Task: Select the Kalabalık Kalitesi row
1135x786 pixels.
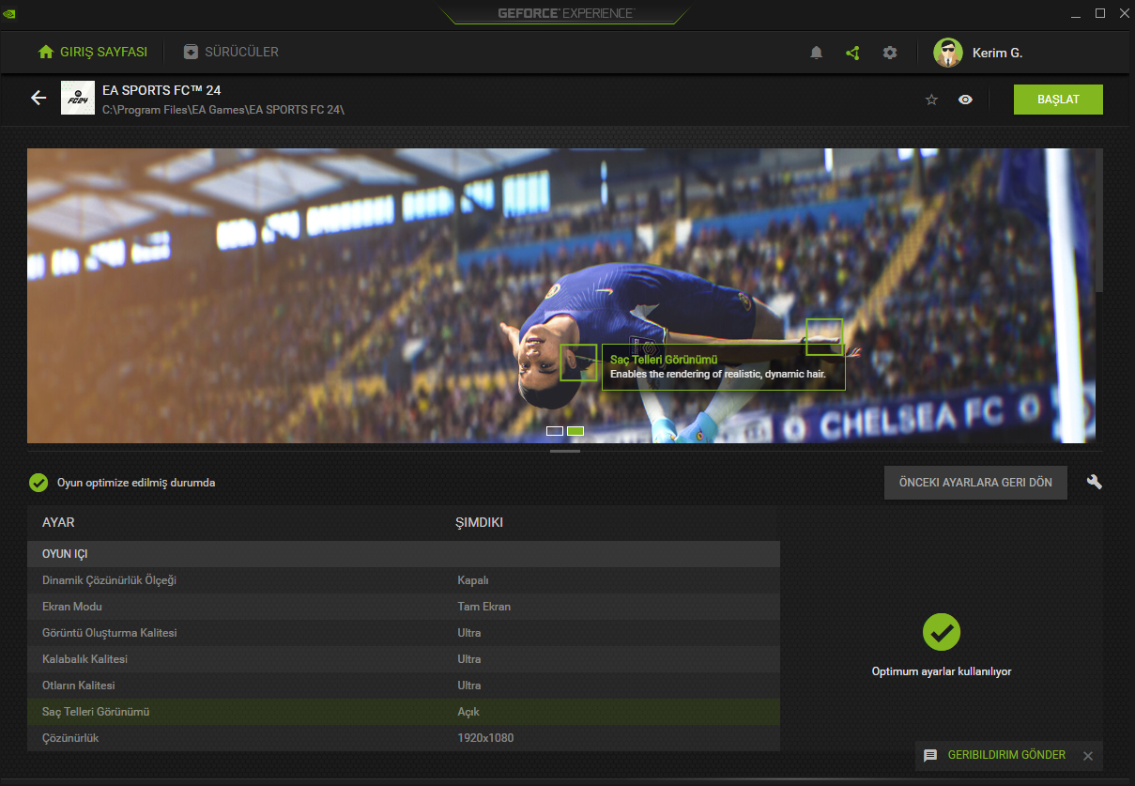Action: tap(404, 659)
